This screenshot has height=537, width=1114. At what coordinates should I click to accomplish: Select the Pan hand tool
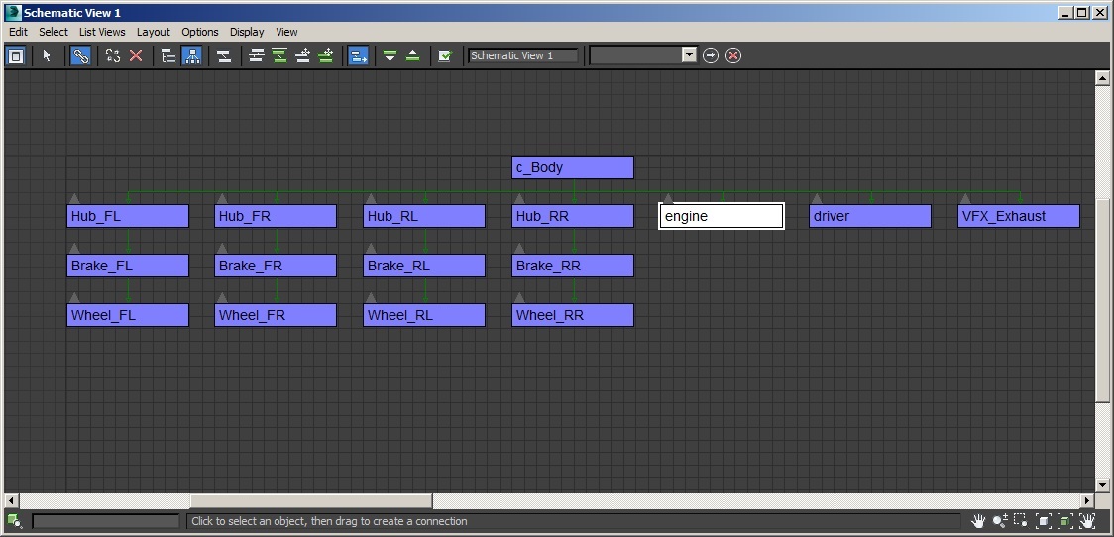[978, 521]
